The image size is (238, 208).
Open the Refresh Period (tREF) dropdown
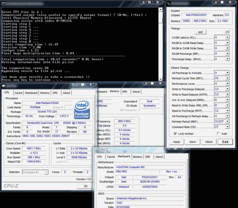tap(227, 121)
